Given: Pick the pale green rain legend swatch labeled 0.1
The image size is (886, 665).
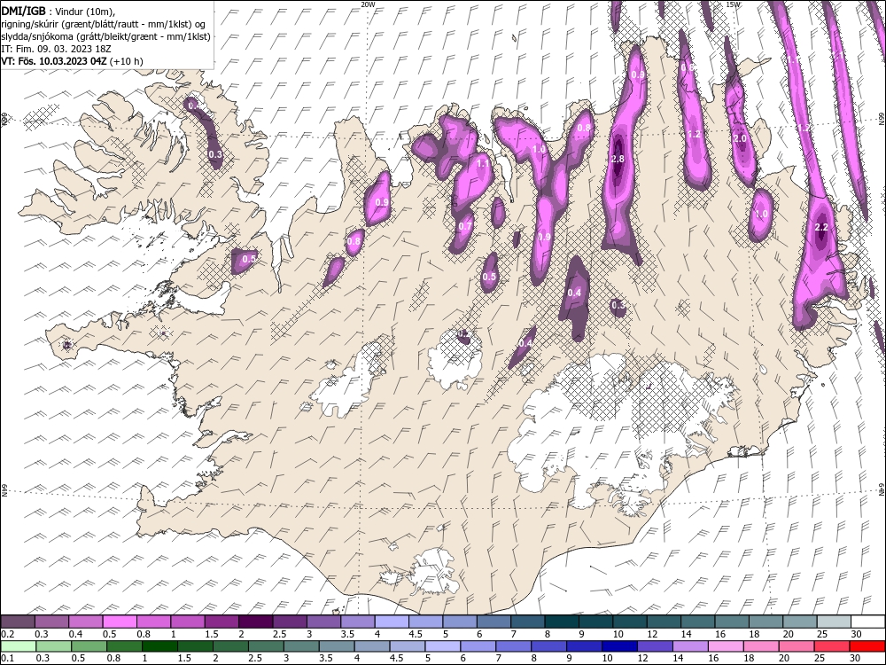Looking at the screenshot, I should (19, 646).
